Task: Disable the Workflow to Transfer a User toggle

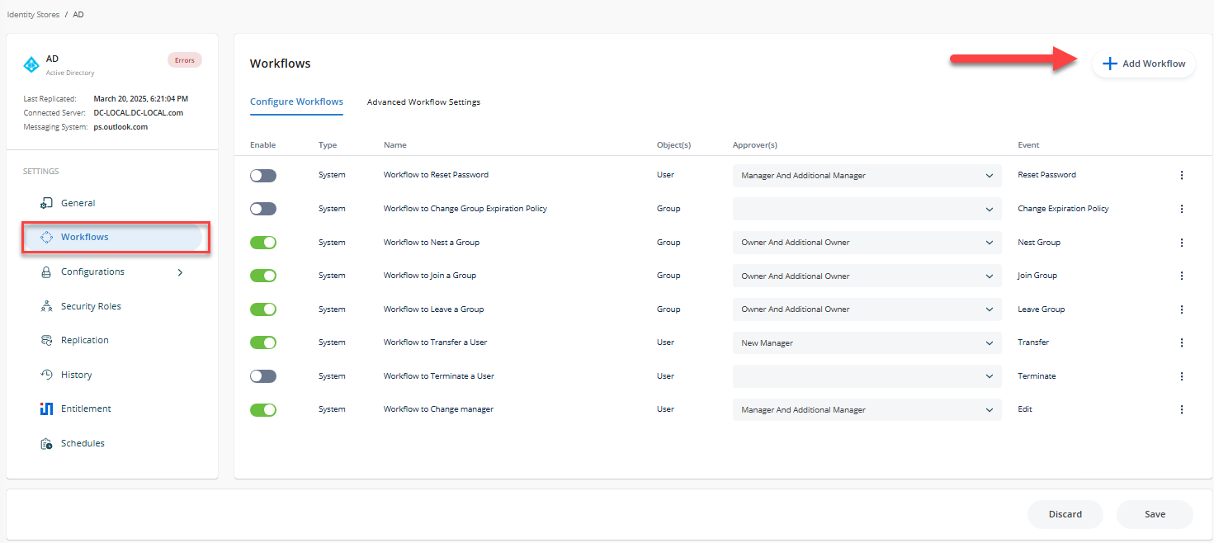Action: tap(263, 342)
